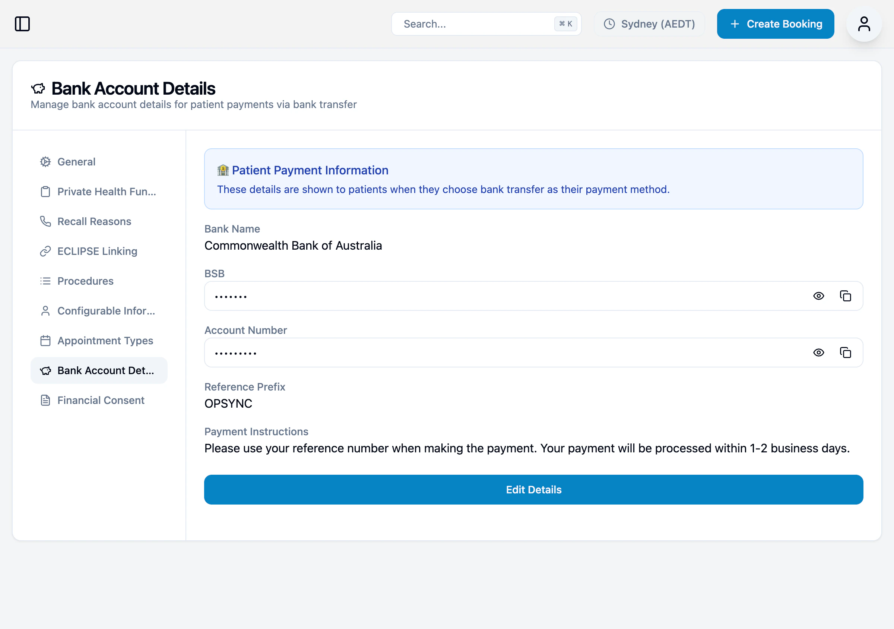Reveal the hidden BSB number

click(x=819, y=296)
